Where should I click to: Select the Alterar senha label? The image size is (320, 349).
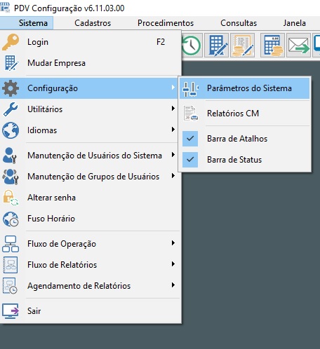51,198
